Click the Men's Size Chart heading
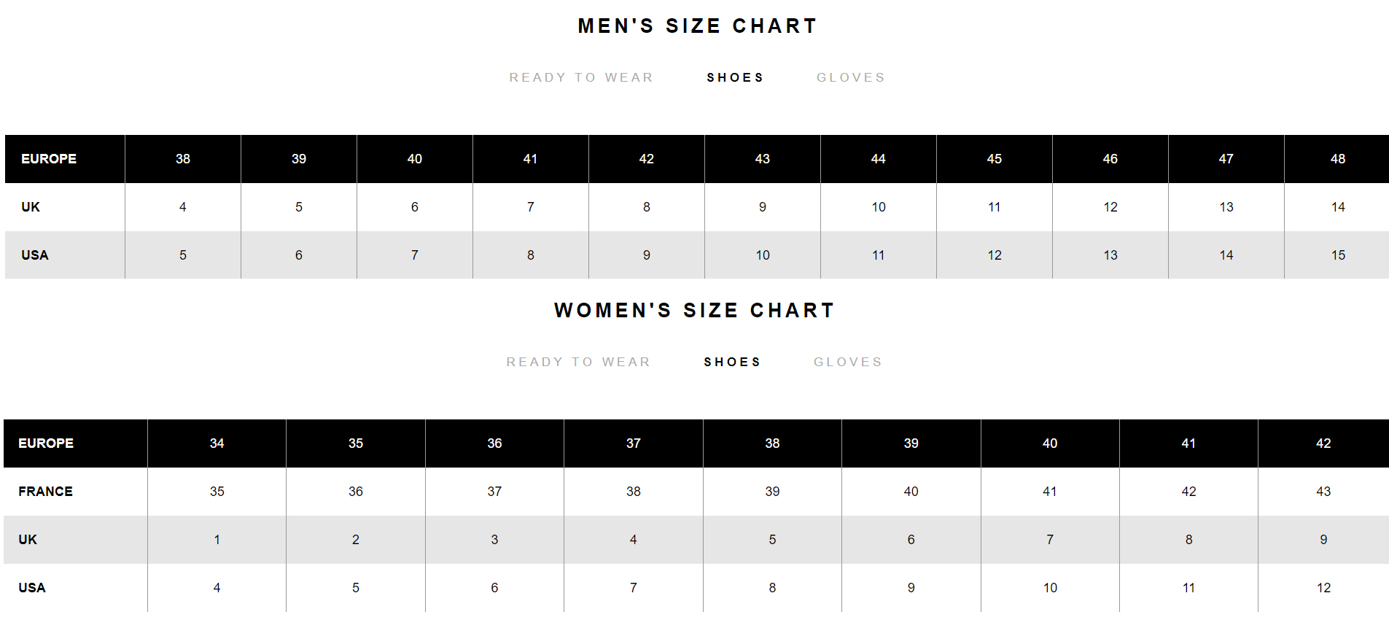1389x620 pixels. pyautogui.click(x=697, y=26)
